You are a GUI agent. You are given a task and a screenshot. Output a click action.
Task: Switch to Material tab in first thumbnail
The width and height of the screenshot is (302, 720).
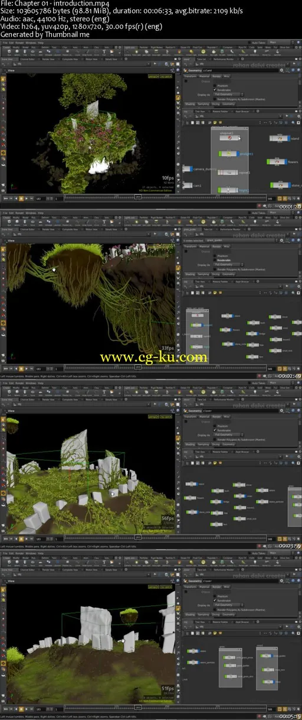(x=204, y=76)
